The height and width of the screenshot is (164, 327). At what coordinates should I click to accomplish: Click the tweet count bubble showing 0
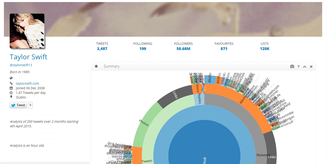30,105
